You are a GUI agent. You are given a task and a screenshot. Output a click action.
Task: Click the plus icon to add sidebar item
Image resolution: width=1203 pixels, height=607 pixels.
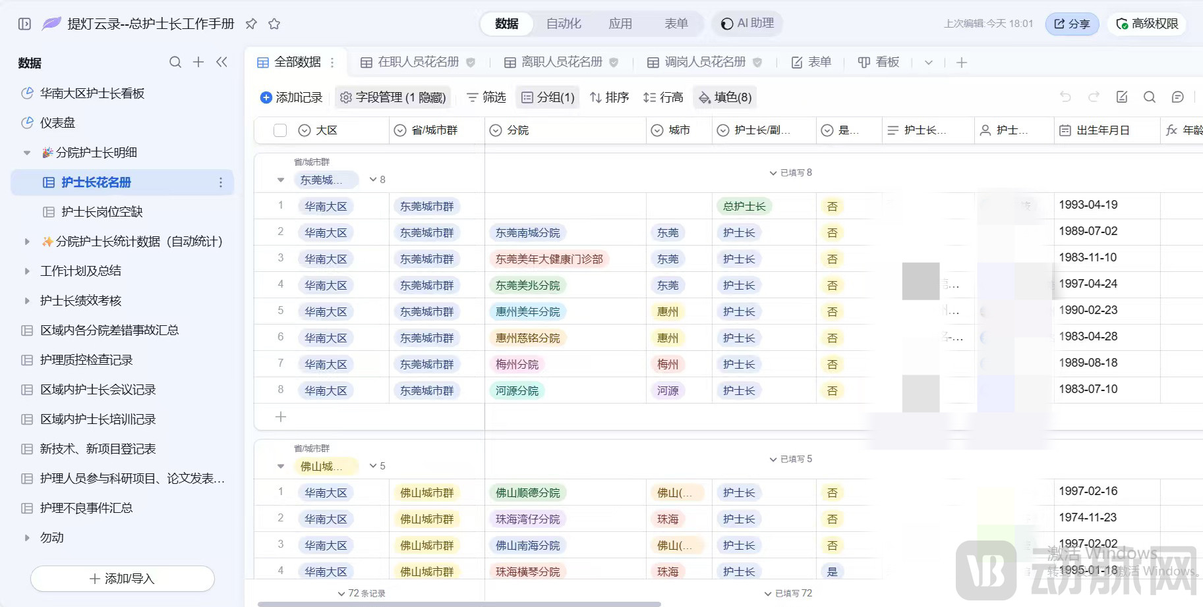(x=198, y=62)
